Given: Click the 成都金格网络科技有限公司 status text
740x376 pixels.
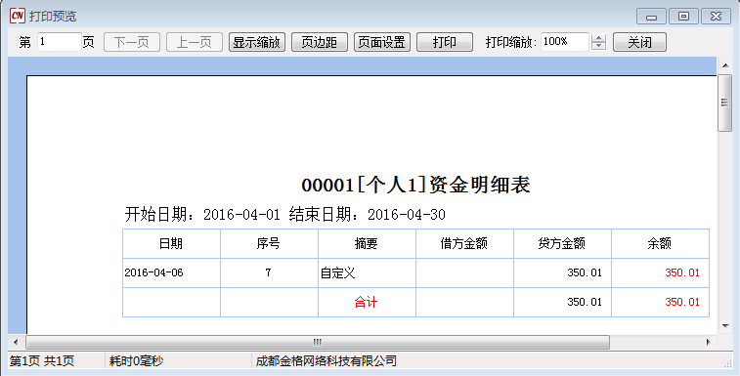Looking at the screenshot, I should (326, 361).
